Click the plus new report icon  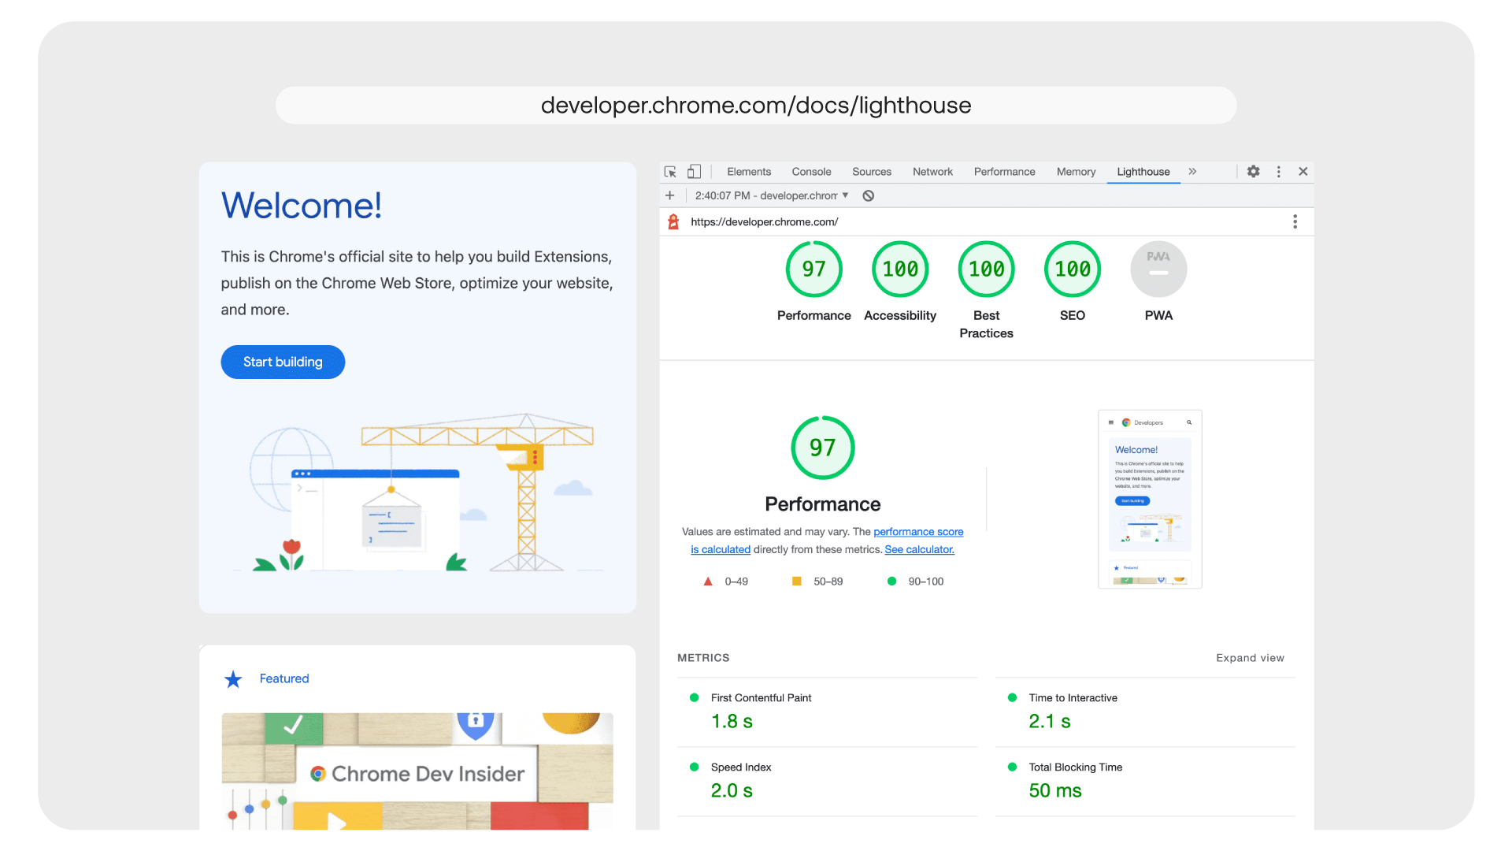pyautogui.click(x=669, y=195)
